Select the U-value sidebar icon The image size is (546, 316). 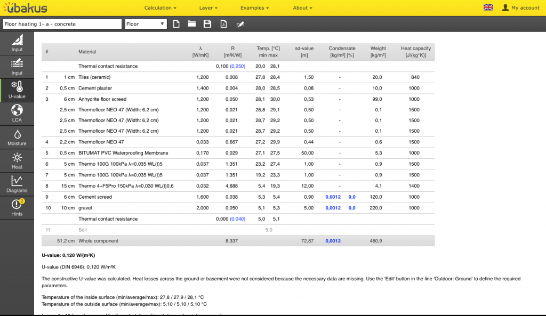[x=17, y=90]
